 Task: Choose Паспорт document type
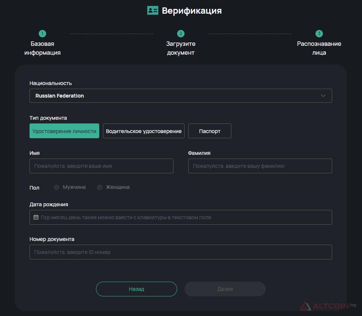pyautogui.click(x=210, y=131)
